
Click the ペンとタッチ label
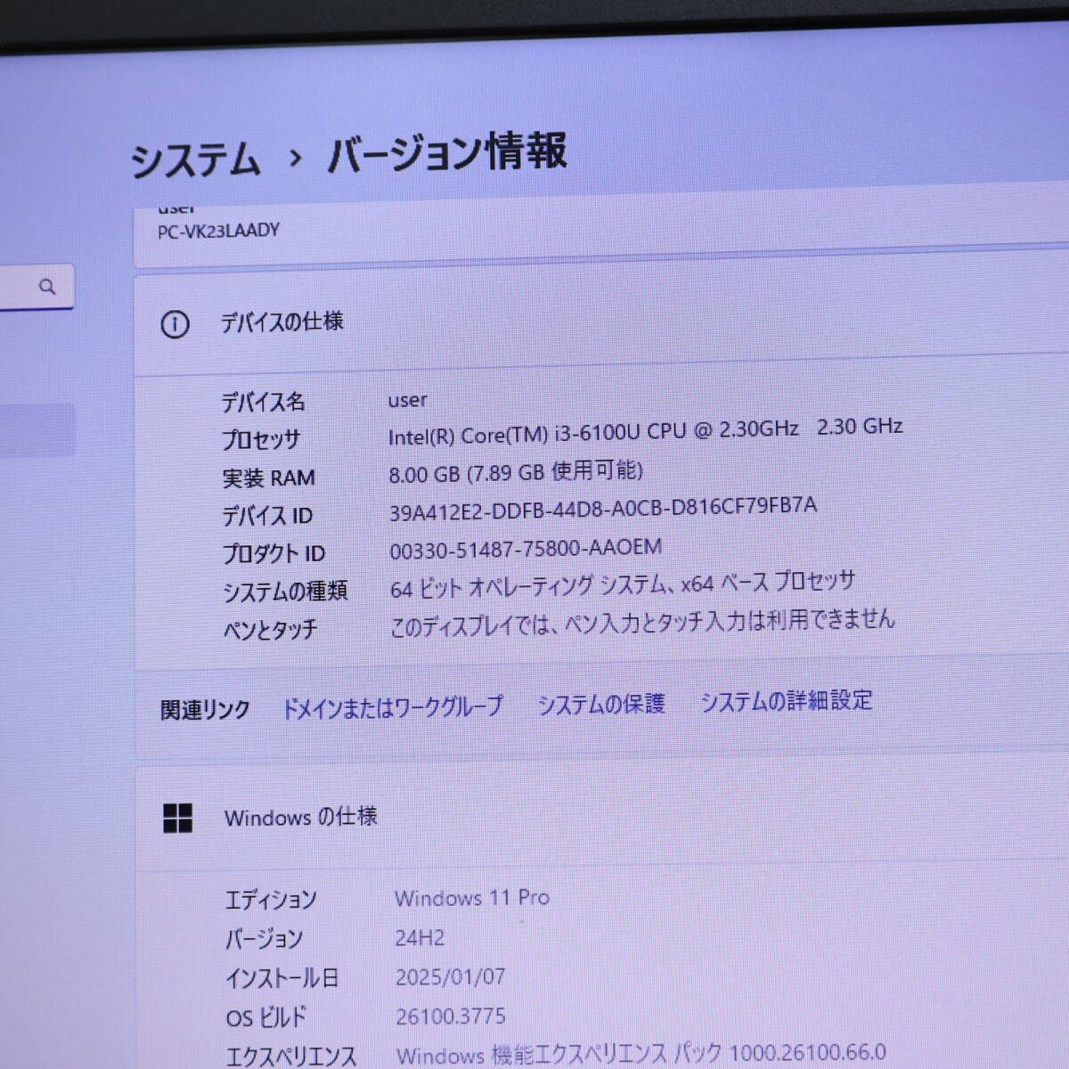(271, 631)
